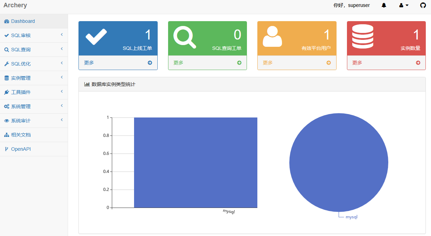Click the greeting text 你好，superuser
Screen dimensions: 431x236
pyautogui.click(x=351, y=5)
